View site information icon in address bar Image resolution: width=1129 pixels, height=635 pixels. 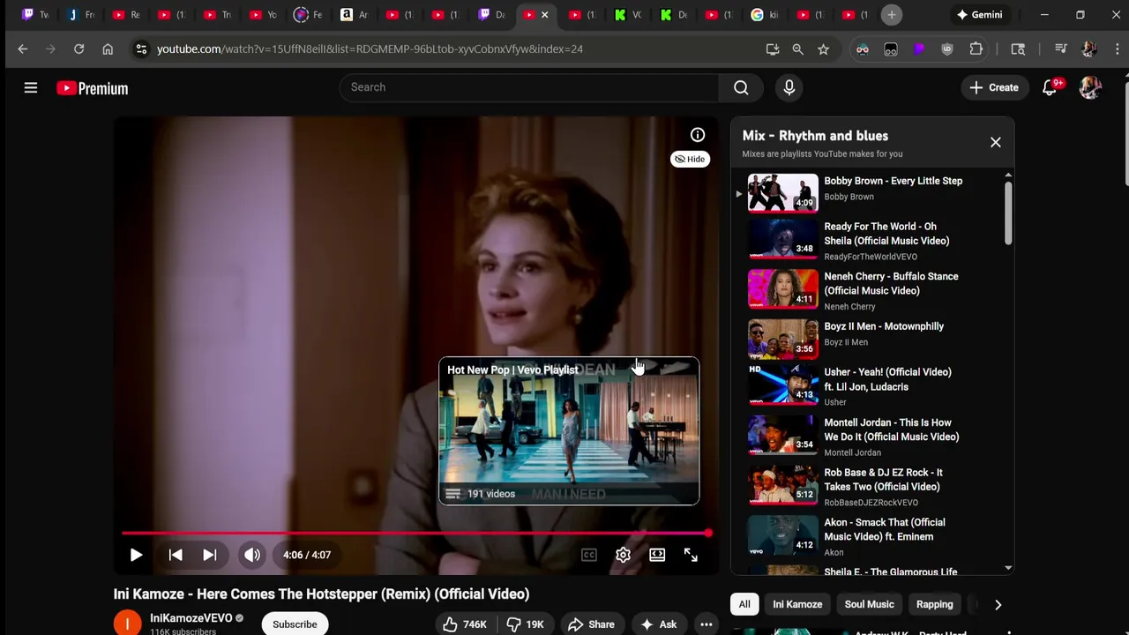(141, 49)
